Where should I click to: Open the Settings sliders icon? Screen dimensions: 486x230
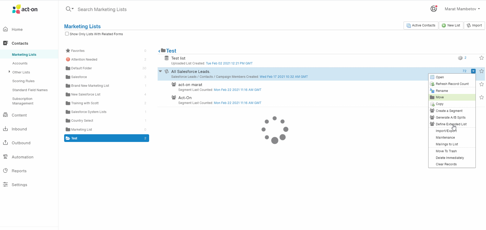5,185
